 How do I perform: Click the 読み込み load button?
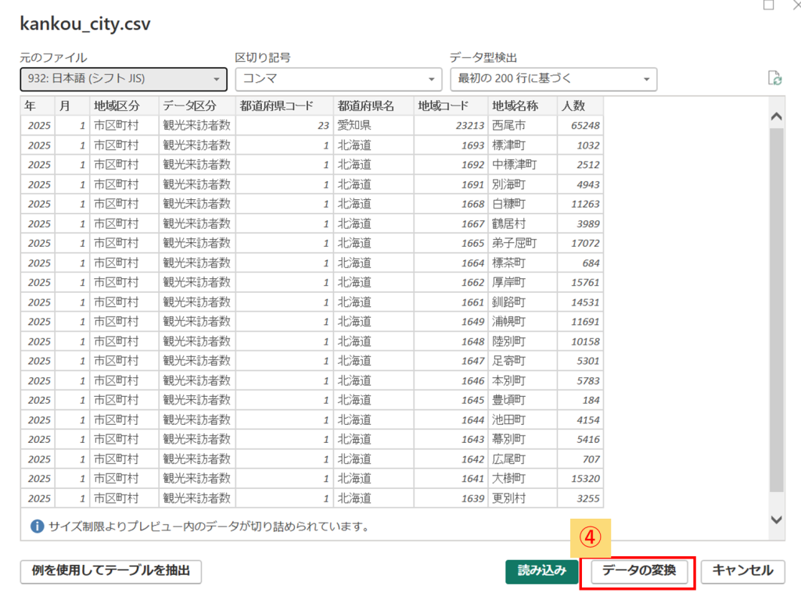point(541,571)
